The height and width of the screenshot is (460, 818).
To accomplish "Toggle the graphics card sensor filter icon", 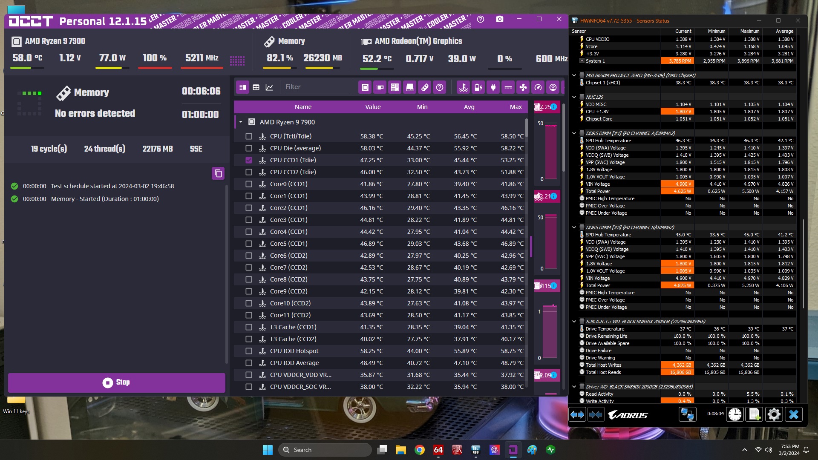I will 380,87.
